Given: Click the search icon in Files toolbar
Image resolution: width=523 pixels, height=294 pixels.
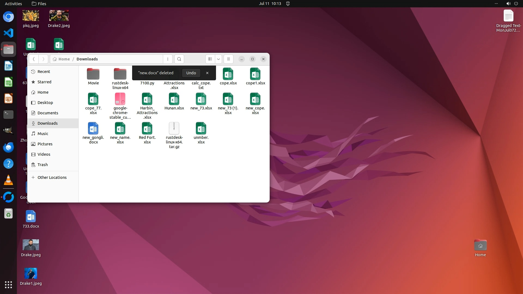Looking at the screenshot, I should click(179, 59).
